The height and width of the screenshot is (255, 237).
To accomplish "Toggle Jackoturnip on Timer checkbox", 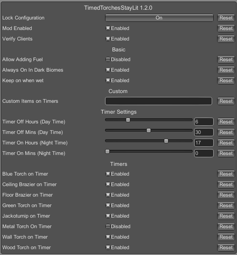I will click(108, 216).
